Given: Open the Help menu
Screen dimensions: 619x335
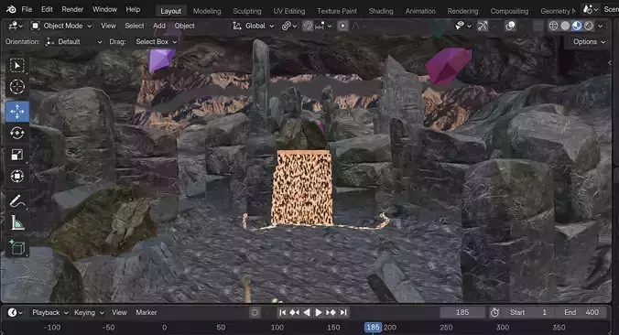Looking at the screenshot, I should click(x=133, y=9).
